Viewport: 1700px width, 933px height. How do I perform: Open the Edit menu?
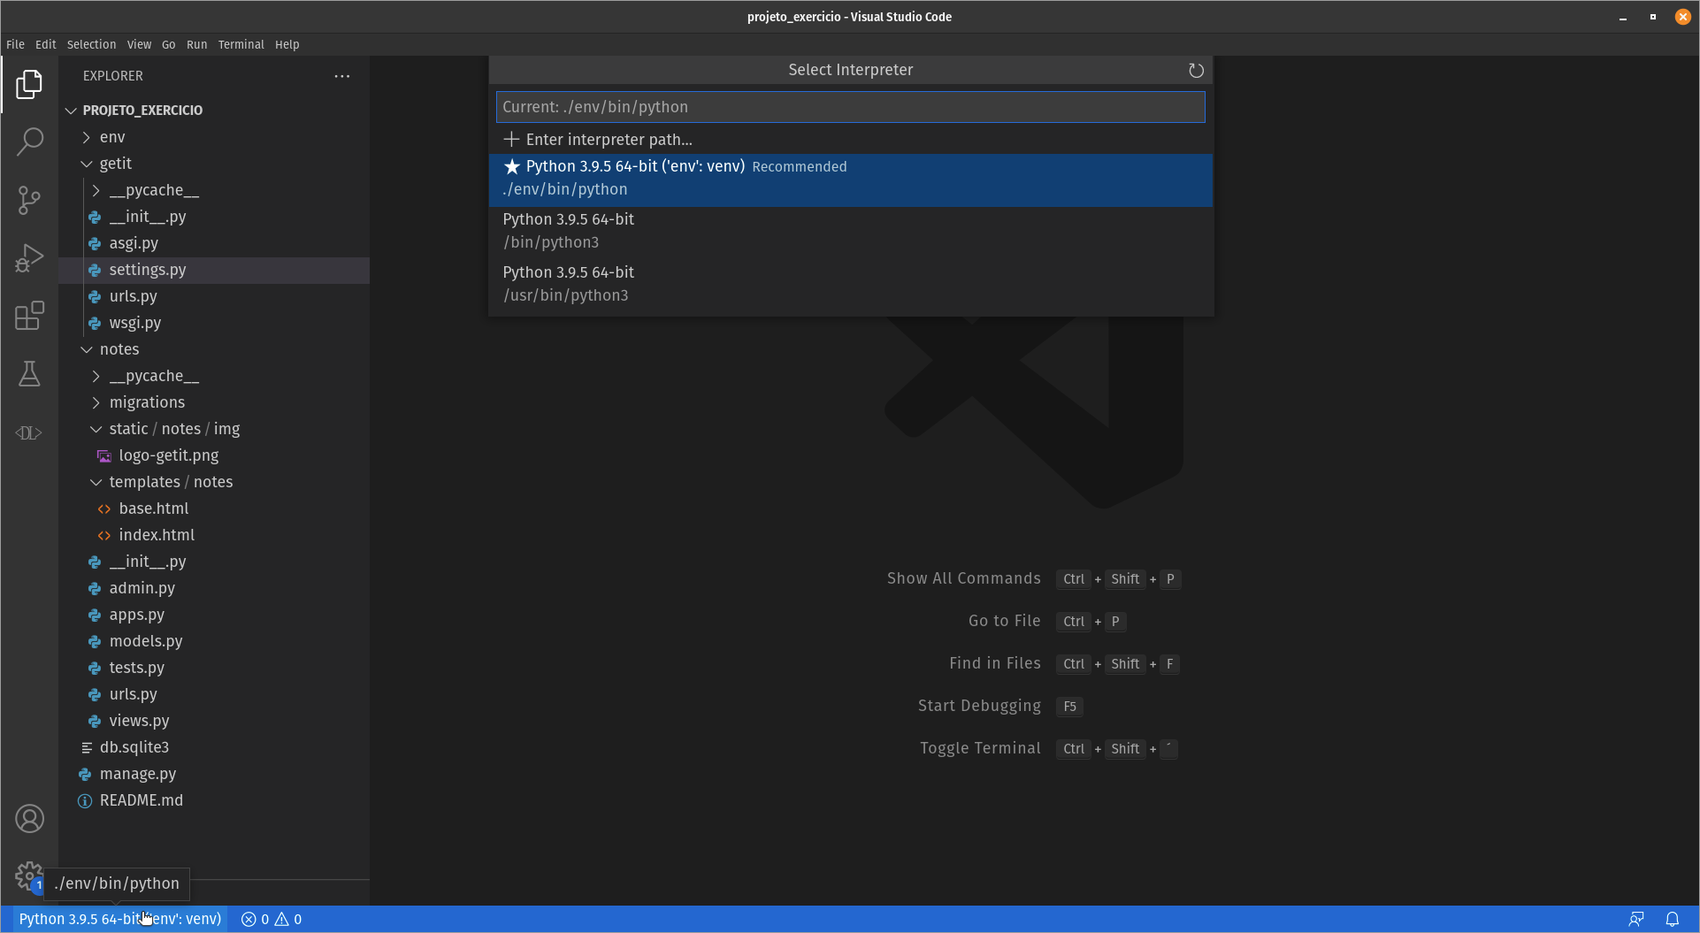click(45, 44)
